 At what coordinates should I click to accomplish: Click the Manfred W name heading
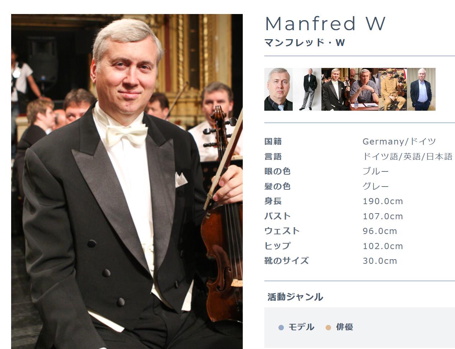coord(325,24)
